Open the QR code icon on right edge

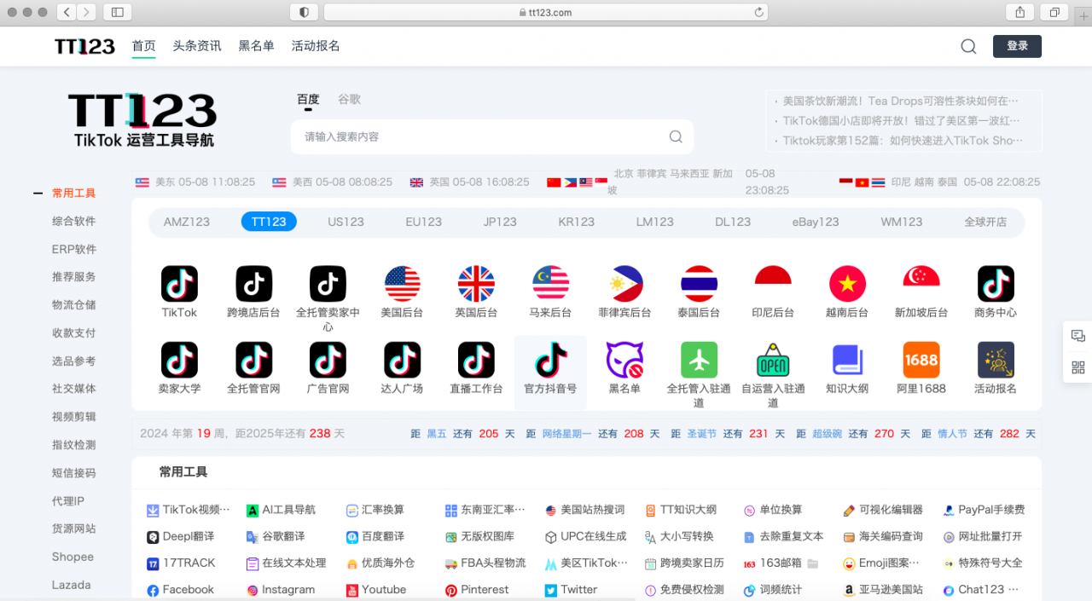pyautogui.click(x=1077, y=367)
